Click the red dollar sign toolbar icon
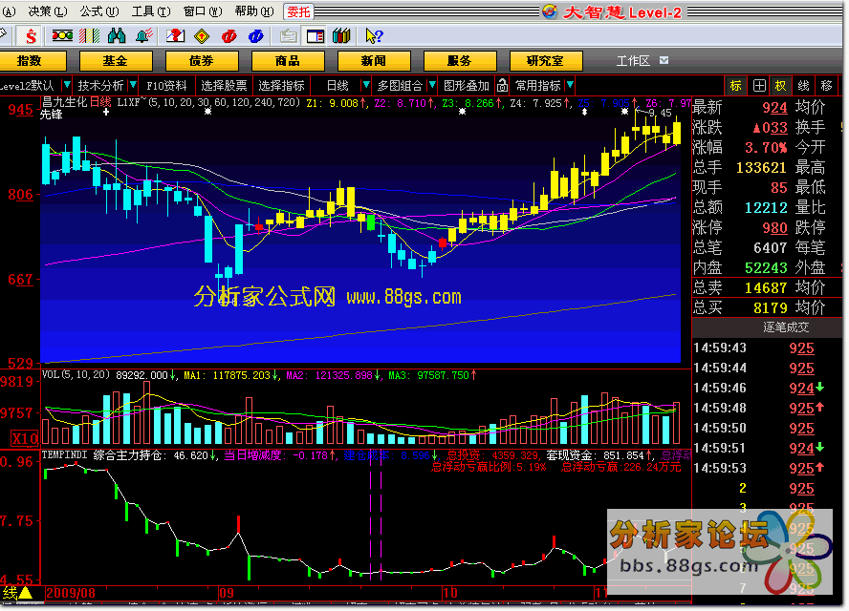 click(30, 36)
